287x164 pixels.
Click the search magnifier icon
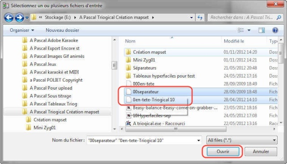click(x=279, y=17)
